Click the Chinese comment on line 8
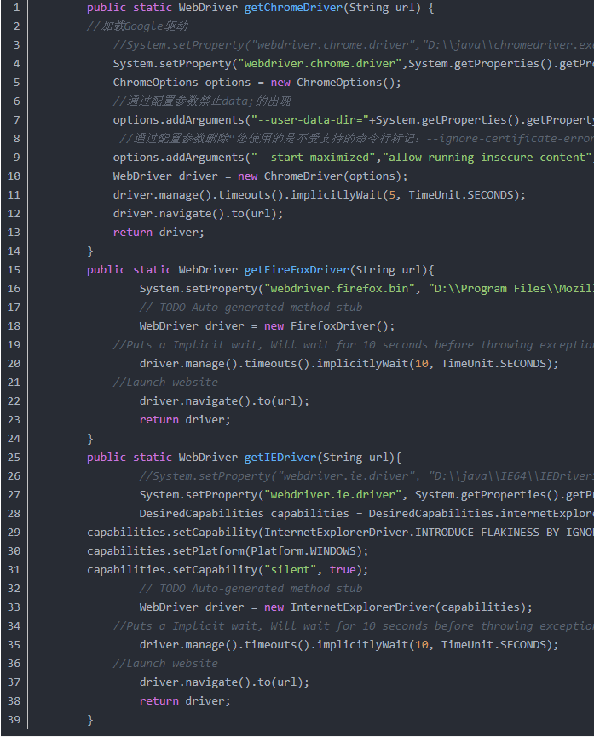 click(x=356, y=139)
